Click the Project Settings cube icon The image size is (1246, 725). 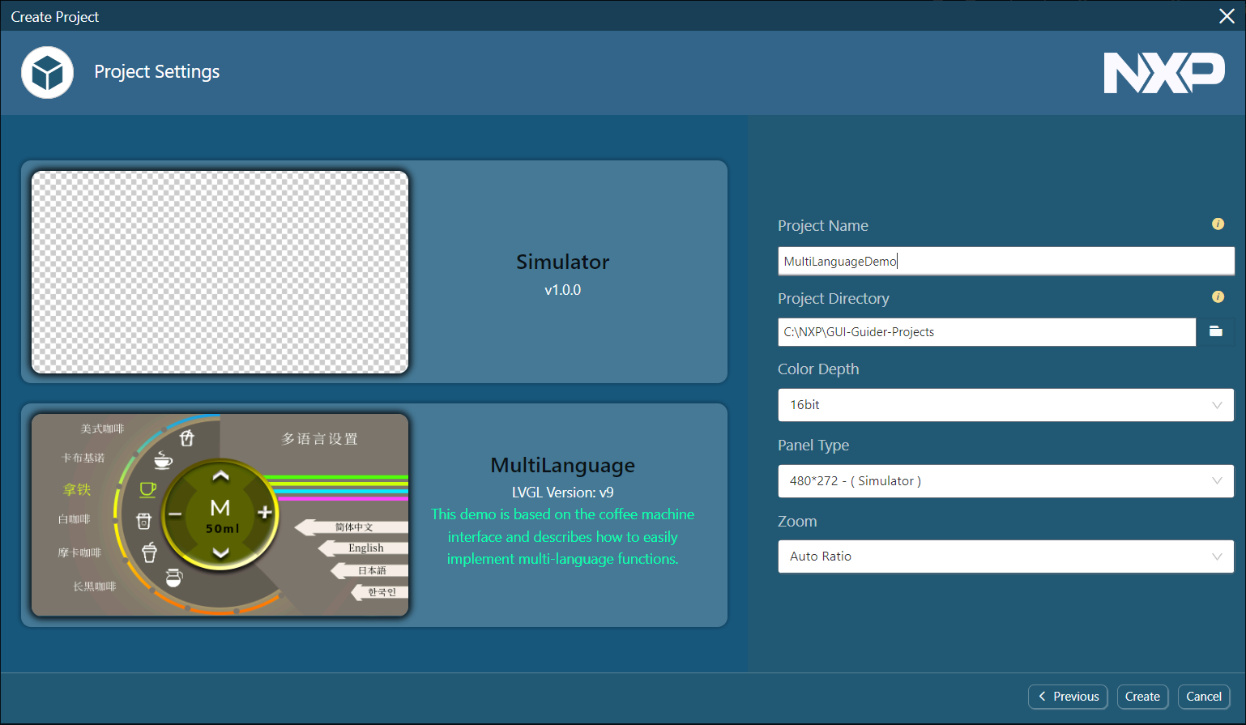click(x=47, y=72)
